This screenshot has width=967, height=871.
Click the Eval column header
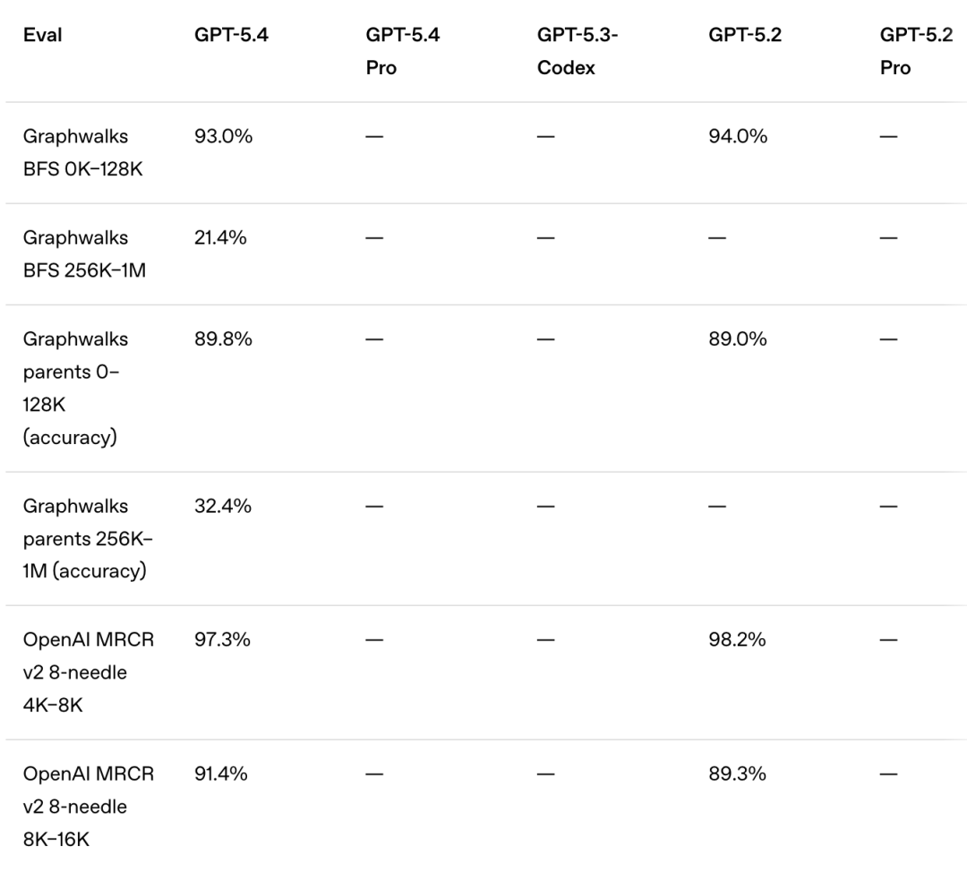tap(42, 38)
